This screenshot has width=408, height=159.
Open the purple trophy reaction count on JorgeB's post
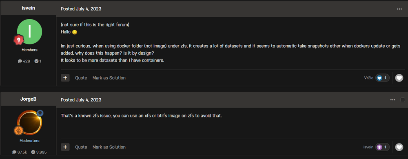click(382, 147)
